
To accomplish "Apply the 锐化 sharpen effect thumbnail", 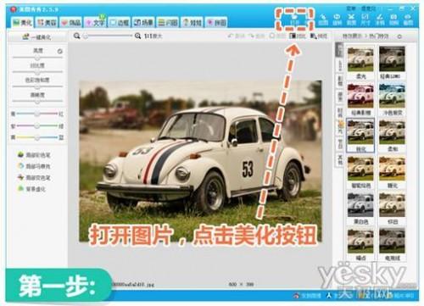I will click(360, 132).
